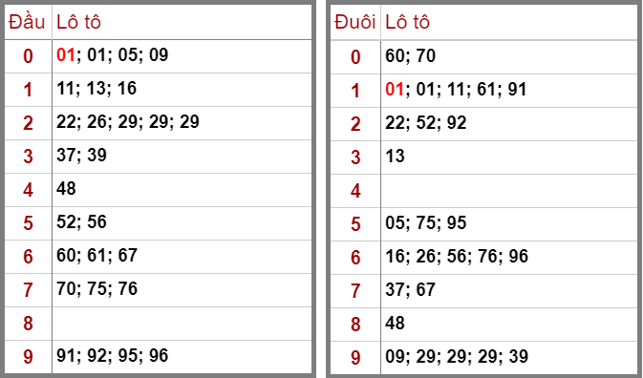Click the Đuôi column header
Viewport: 643px width, 378px height.
(x=355, y=22)
